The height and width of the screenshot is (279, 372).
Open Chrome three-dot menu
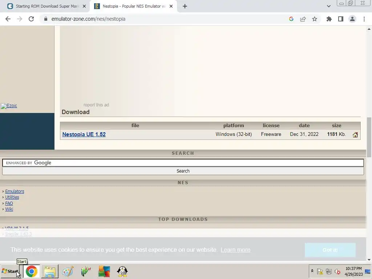pos(364,19)
